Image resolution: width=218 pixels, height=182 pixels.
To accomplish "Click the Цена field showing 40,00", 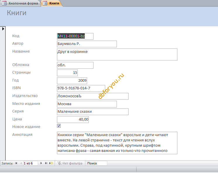I will (73, 119).
